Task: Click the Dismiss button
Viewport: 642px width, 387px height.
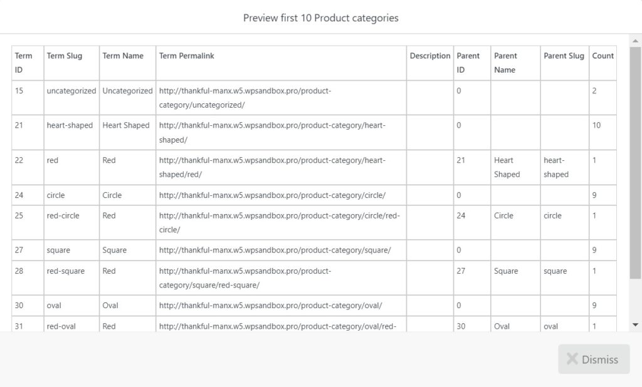Action: [x=593, y=359]
